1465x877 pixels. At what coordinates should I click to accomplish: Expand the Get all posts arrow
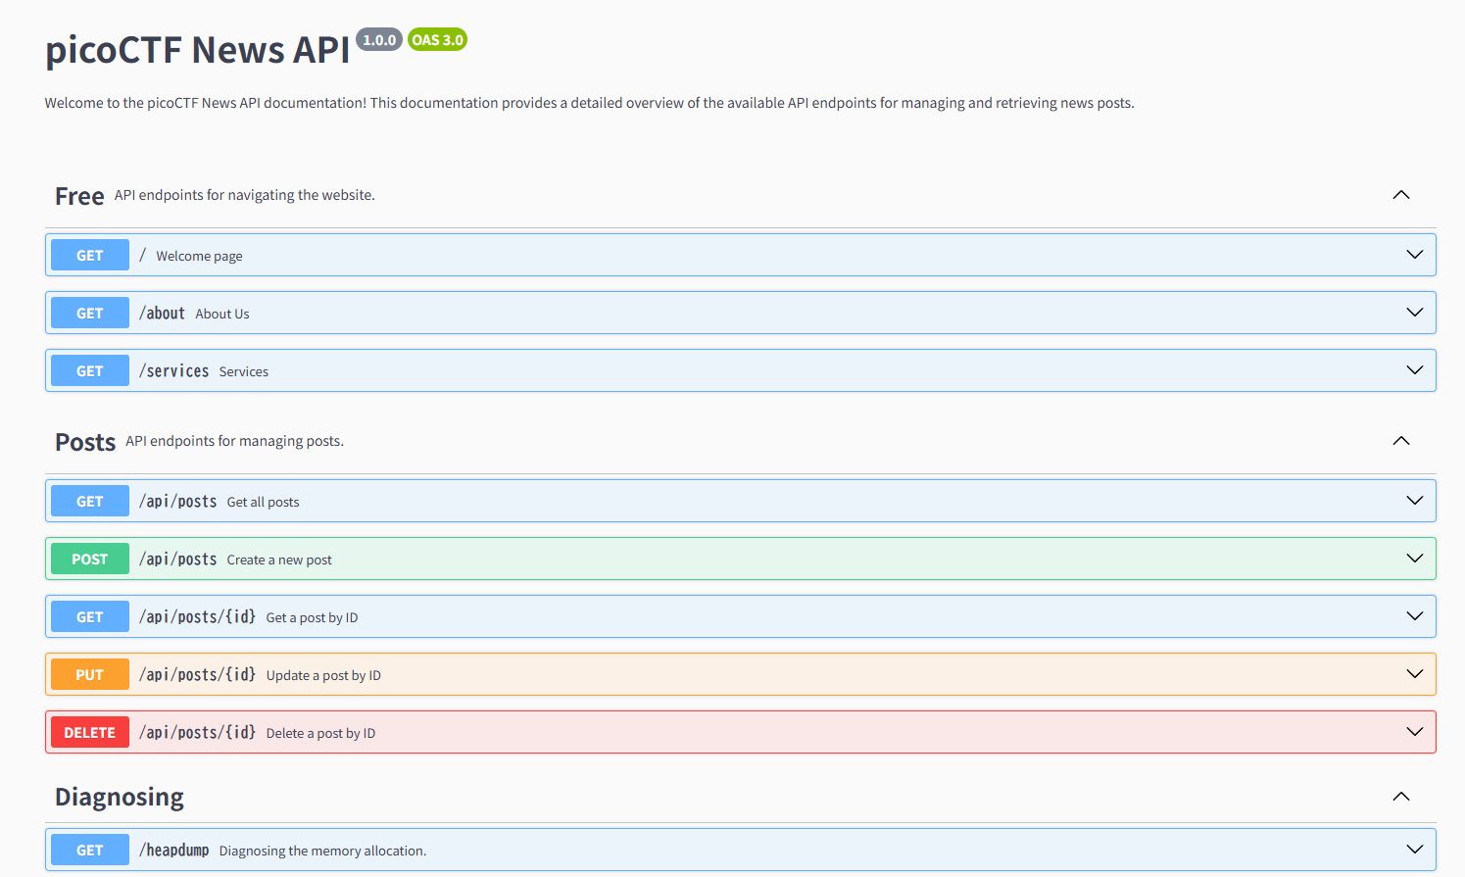[x=1414, y=501]
